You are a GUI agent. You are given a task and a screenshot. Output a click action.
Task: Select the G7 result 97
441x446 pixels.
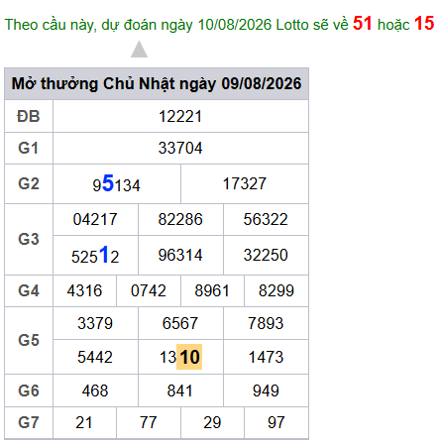pos(276,422)
